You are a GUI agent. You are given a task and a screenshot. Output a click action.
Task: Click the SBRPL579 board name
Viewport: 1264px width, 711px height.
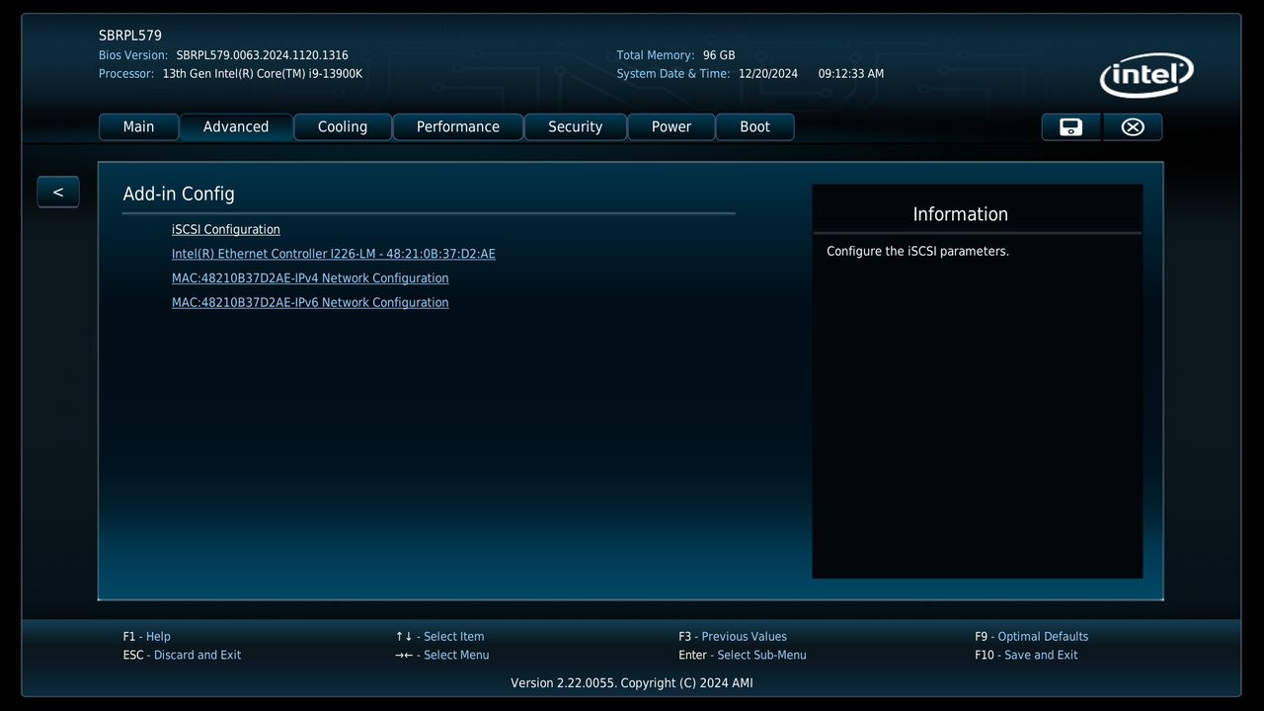coord(130,36)
